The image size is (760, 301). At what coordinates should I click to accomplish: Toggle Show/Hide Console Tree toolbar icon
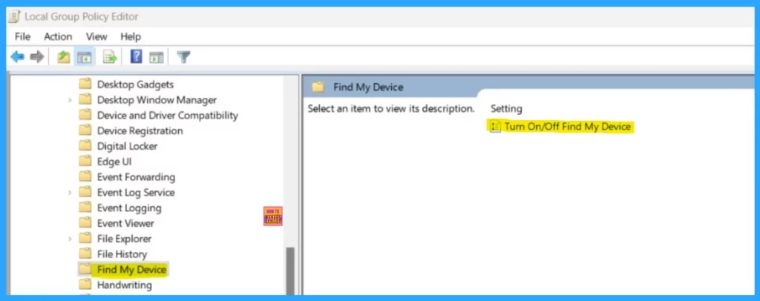click(85, 58)
